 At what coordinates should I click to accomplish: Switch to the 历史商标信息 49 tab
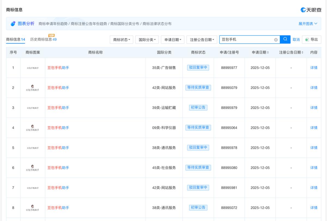coord(43,39)
